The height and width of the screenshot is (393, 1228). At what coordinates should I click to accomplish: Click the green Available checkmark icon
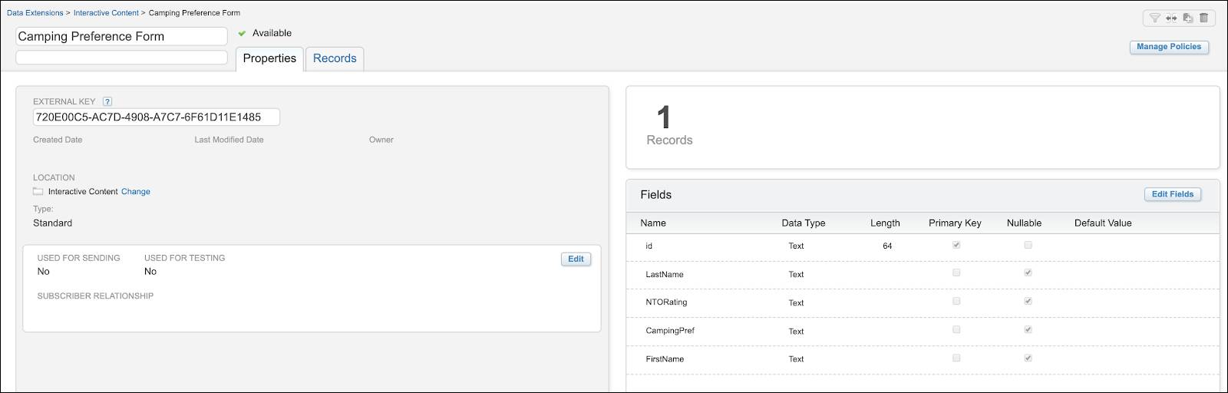[x=242, y=33]
